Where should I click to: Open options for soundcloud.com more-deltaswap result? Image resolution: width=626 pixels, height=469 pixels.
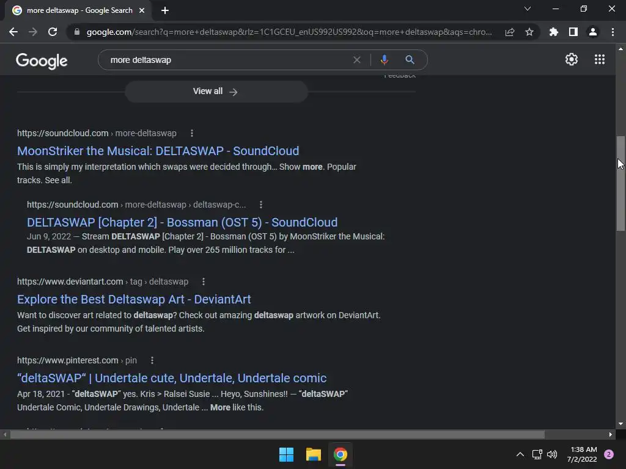(x=192, y=133)
